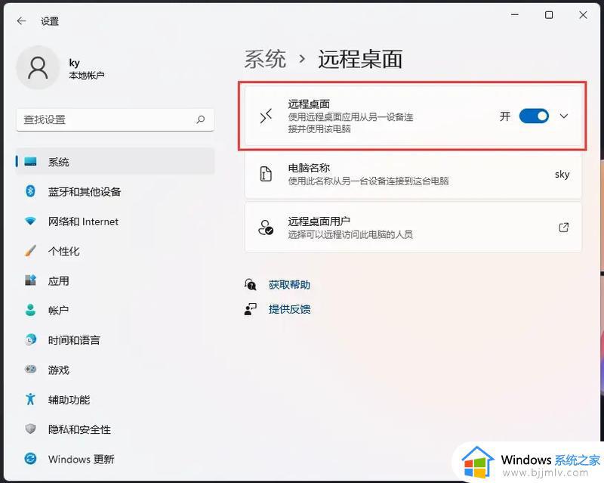
Task: Go back using the arrow in the title bar
Action: [22, 21]
